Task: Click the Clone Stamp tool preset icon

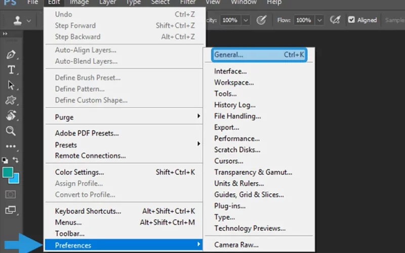Action: coord(18,20)
